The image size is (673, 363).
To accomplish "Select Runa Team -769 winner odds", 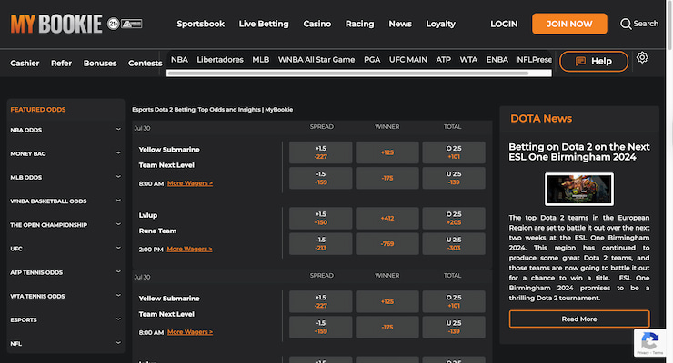I will pos(387,244).
